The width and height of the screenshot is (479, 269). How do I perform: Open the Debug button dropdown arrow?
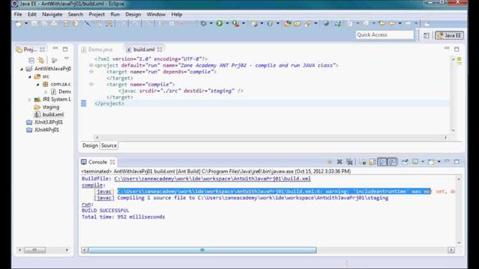211,23
